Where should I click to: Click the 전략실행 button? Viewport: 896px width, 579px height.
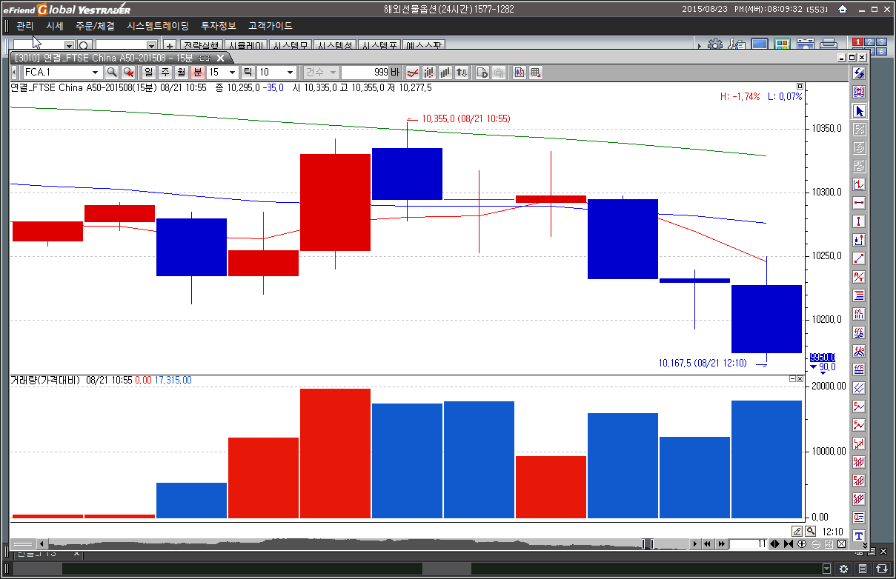click(x=200, y=45)
